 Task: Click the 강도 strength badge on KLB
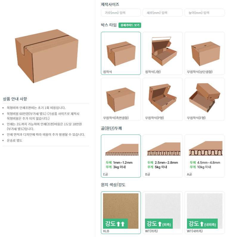115,224
